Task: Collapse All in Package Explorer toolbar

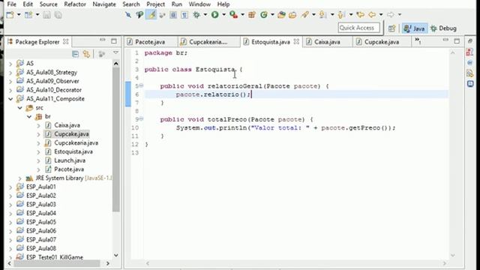Action: pyautogui.click(x=75, y=54)
